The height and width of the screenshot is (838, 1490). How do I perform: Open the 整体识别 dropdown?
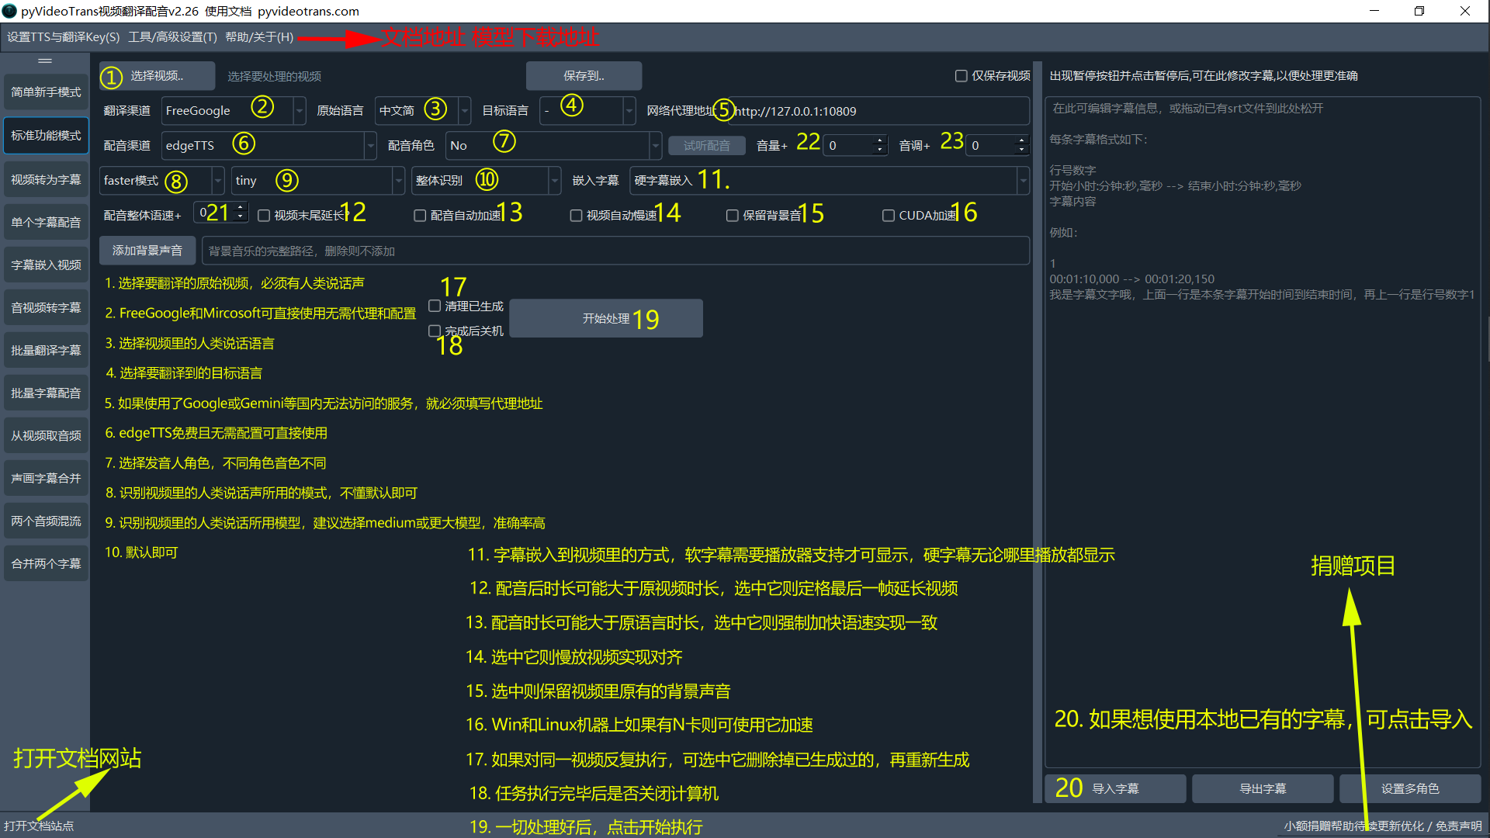coord(486,181)
